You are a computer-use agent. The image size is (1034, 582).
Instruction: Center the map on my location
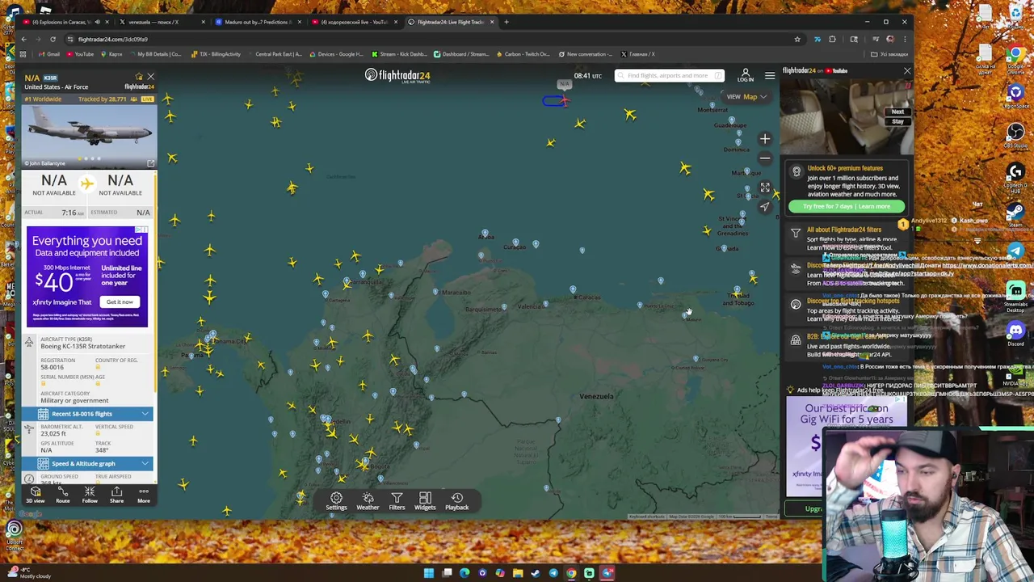click(x=765, y=206)
